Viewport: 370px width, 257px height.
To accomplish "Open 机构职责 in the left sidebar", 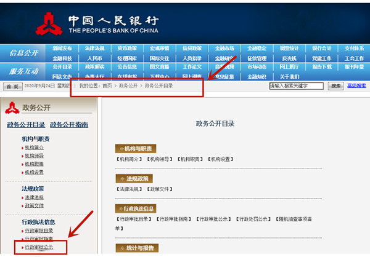I will pyautogui.click(x=34, y=164).
